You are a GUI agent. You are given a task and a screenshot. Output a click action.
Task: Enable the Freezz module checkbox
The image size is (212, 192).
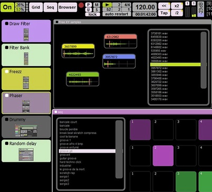point(7,72)
